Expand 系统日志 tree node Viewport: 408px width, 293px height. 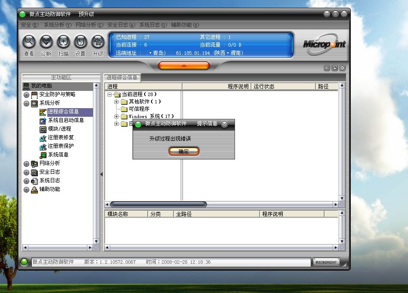tap(26, 181)
